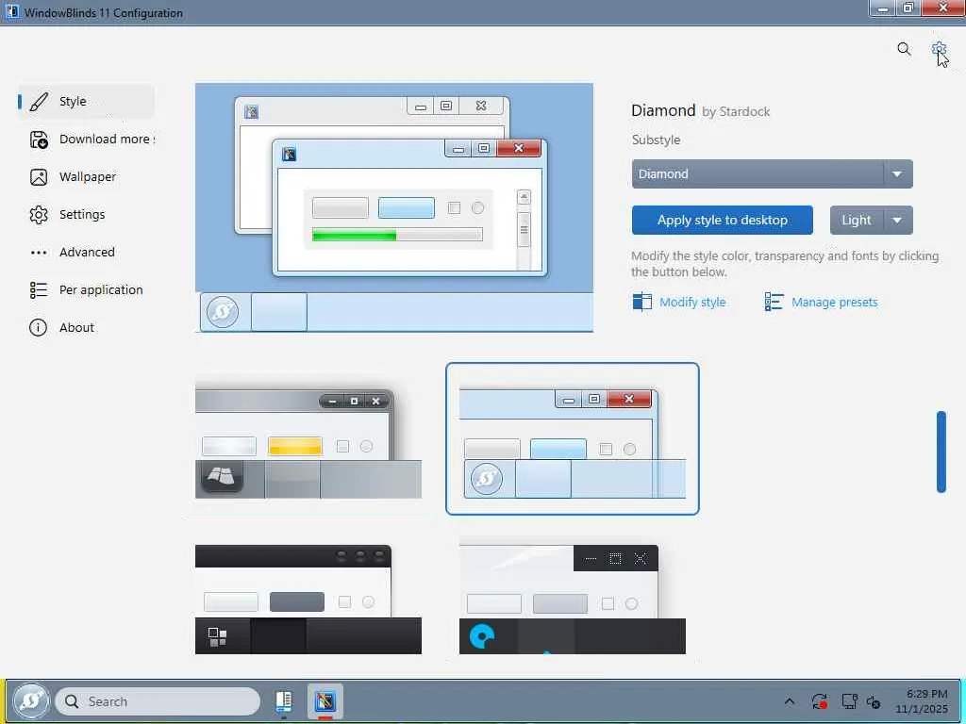Open the Download more styles tab
The width and height of the screenshot is (966, 724).
tap(86, 140)
